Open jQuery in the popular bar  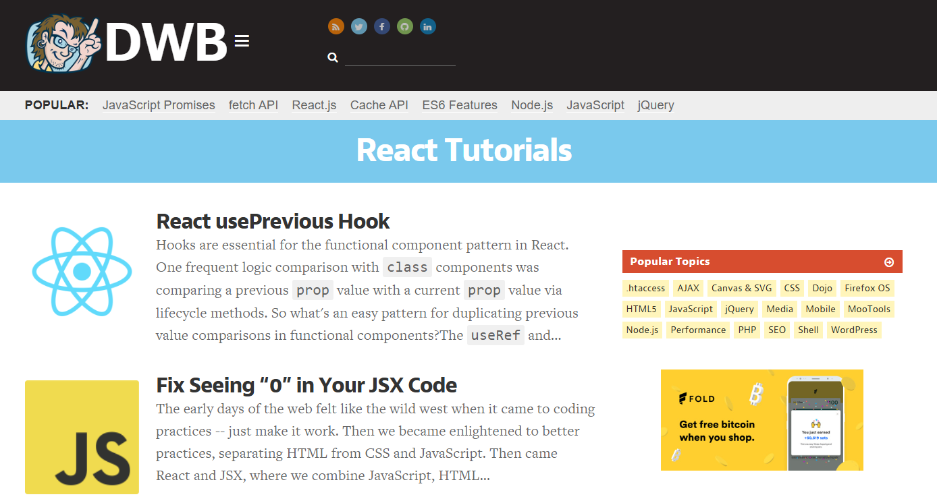point(655,105)
